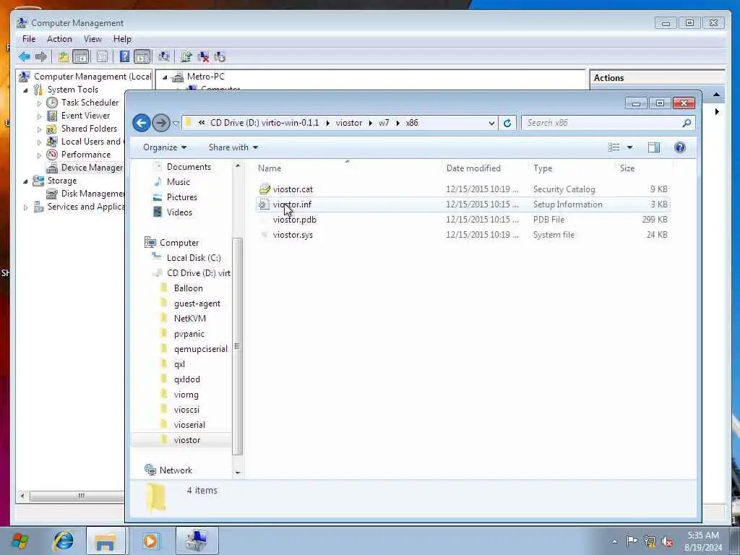Image resolution: width=740 pixels, height=555 pixels.
Task: Select the Performance icon in the tree
Action: click(52, 155)
